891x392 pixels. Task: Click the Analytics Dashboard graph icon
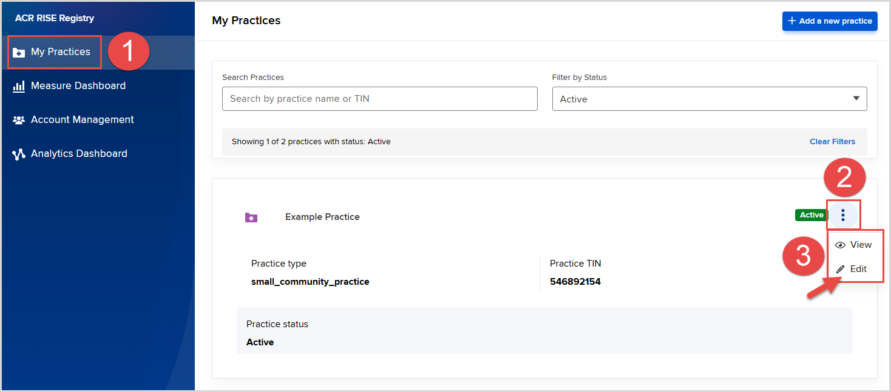click(19, 154)
